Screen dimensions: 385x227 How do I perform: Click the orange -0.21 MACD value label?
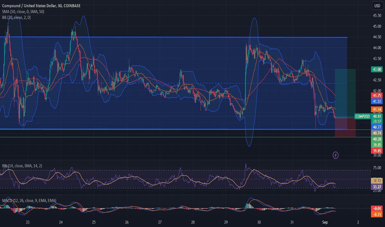377,215
